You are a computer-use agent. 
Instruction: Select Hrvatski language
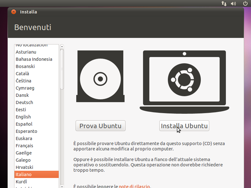tap(36, 167)
